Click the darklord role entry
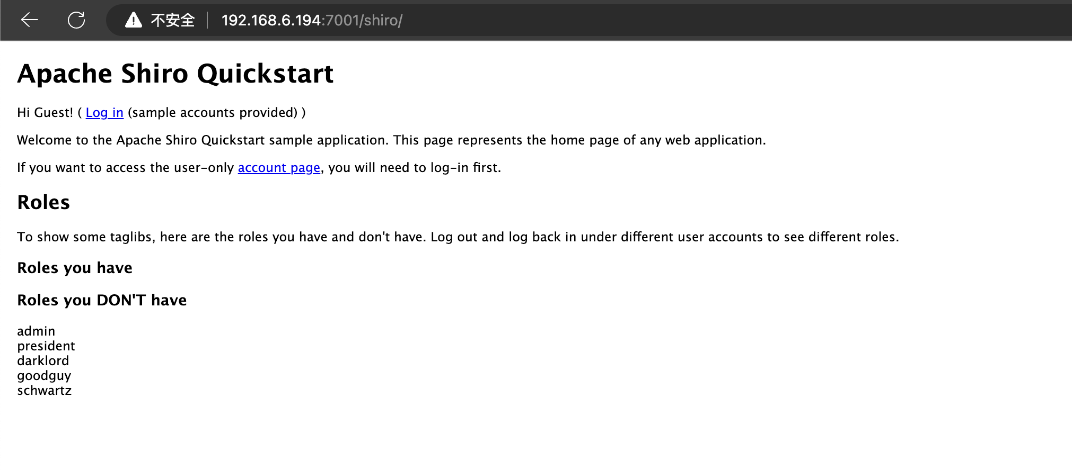Image resolution: width=1072 pixels, height=470 pixels. pyautogui.click(x=43, y=361)
